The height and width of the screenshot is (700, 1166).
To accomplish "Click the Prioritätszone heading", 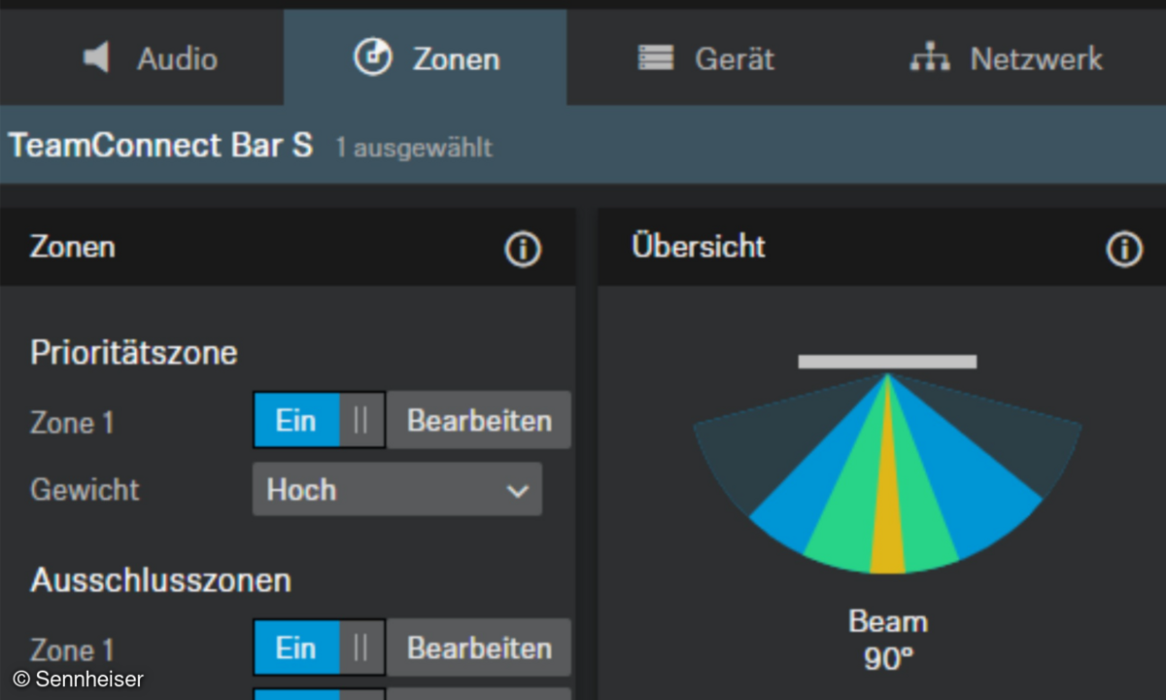I will click(134, 352).
